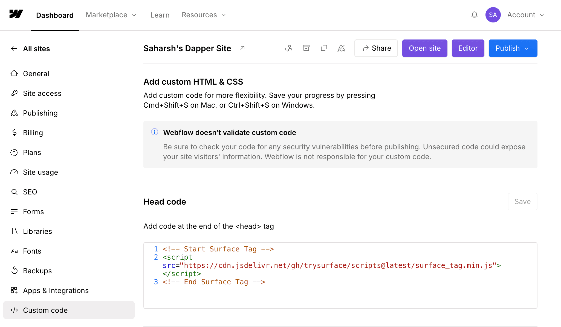Click the info icon in validation notice

click(x=155, y=132)
